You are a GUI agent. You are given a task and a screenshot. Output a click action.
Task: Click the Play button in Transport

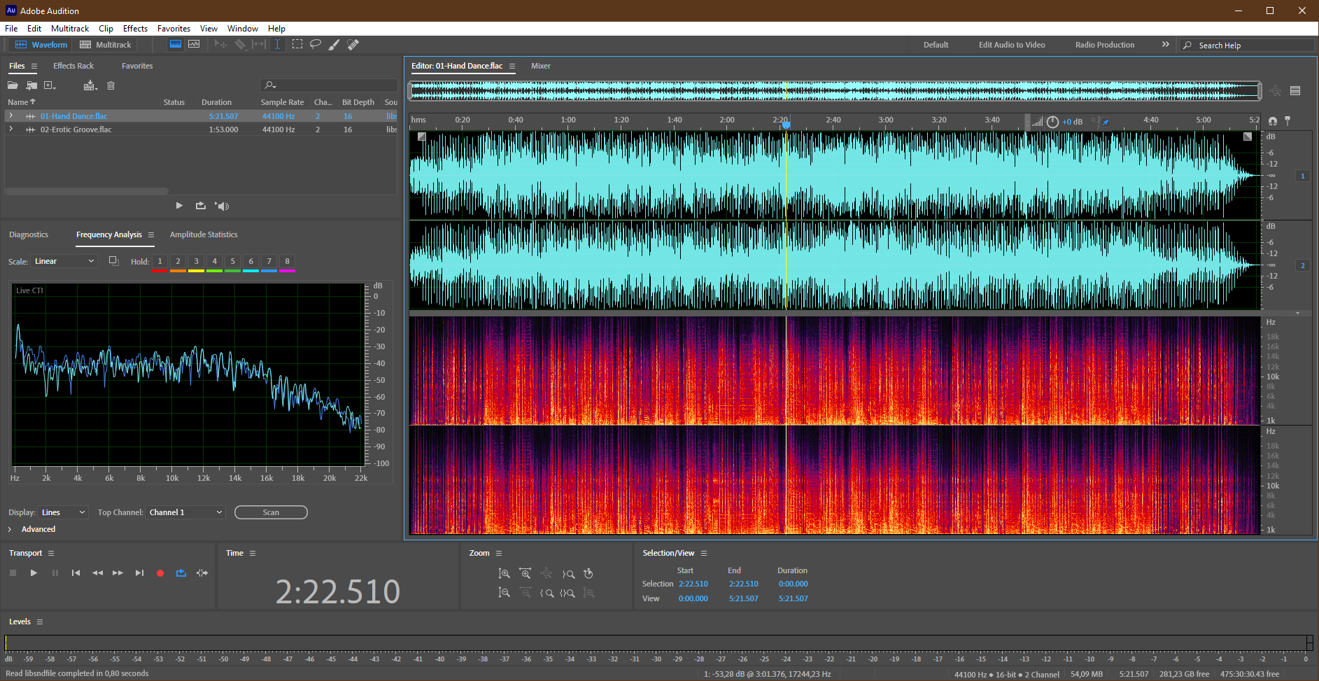coord(34,573)
